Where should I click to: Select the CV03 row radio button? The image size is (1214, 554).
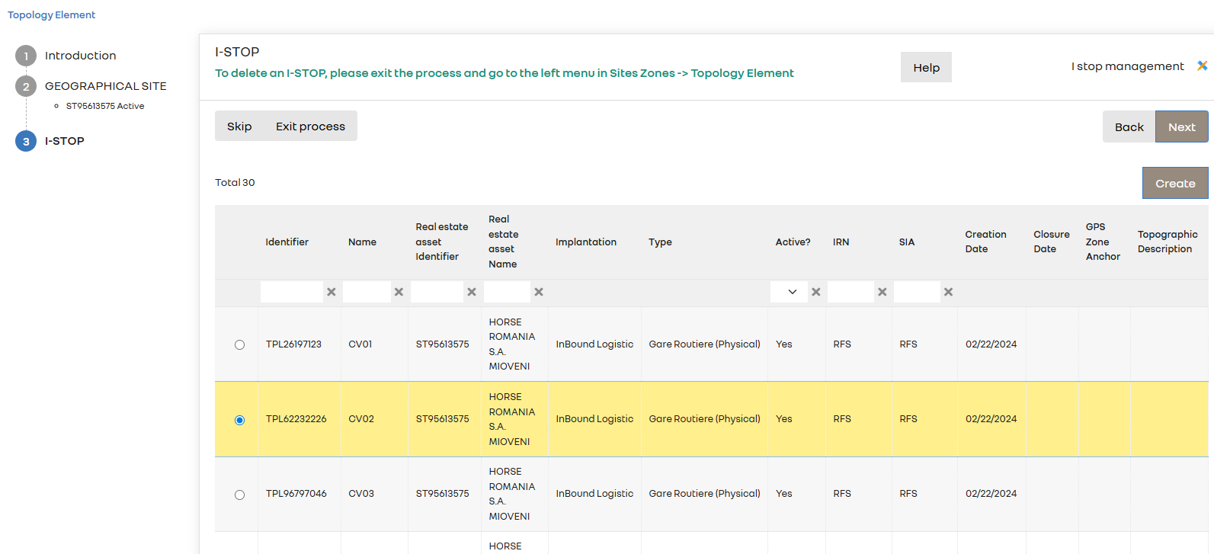[x=240, y=495]
